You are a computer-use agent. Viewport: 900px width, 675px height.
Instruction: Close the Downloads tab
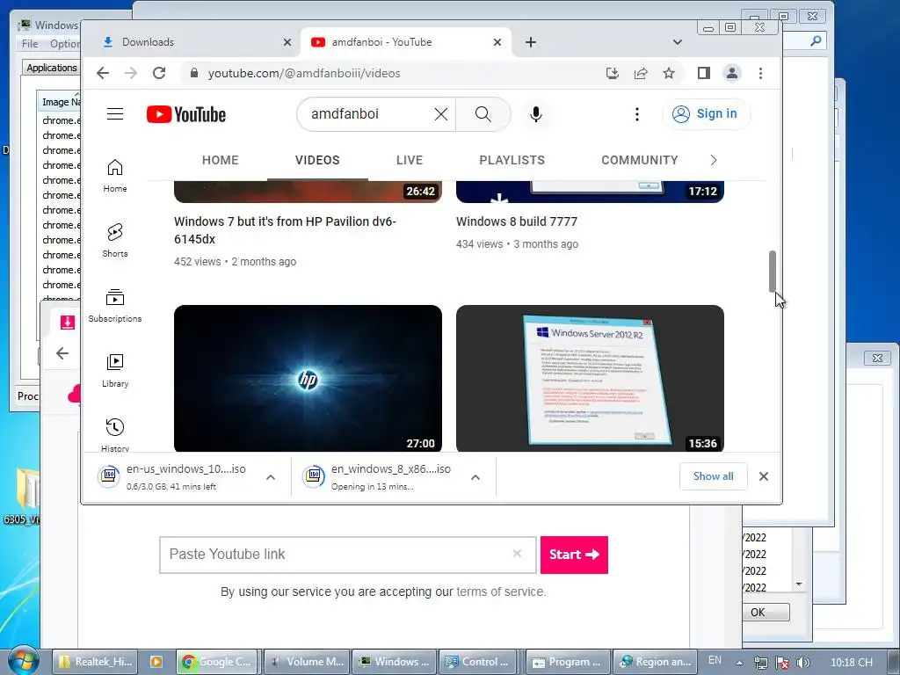[x=287, y=42]
